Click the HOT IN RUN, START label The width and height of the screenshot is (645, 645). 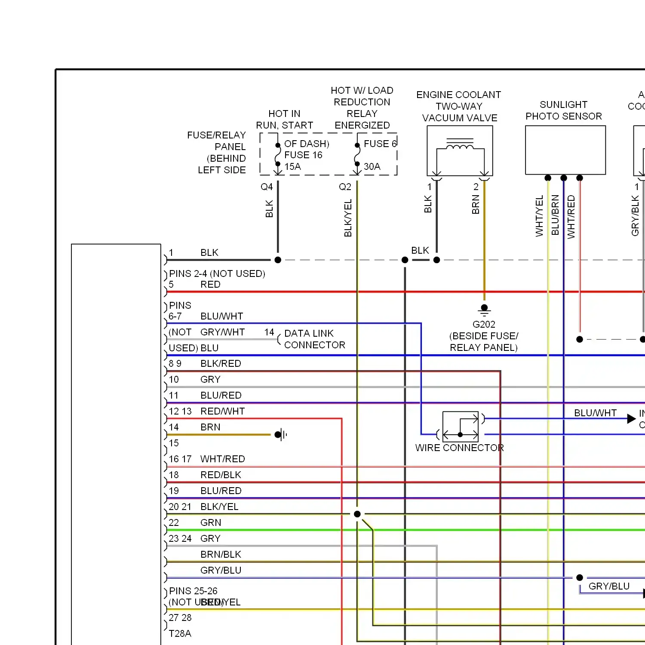[x=285, y=120]
